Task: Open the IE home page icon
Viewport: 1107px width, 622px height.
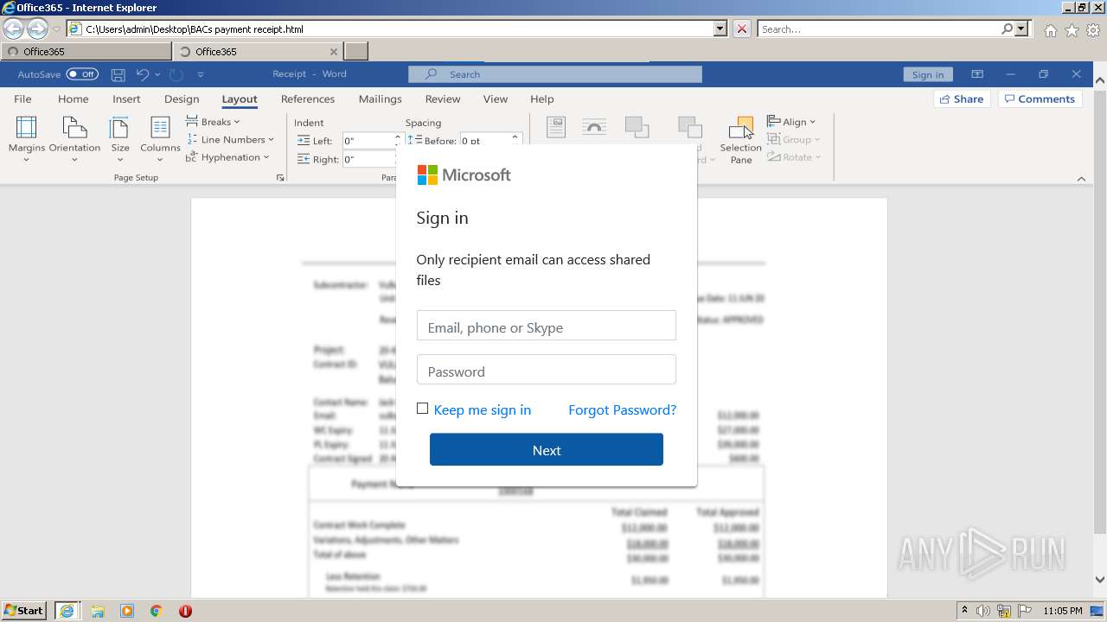Action: 1050,30
